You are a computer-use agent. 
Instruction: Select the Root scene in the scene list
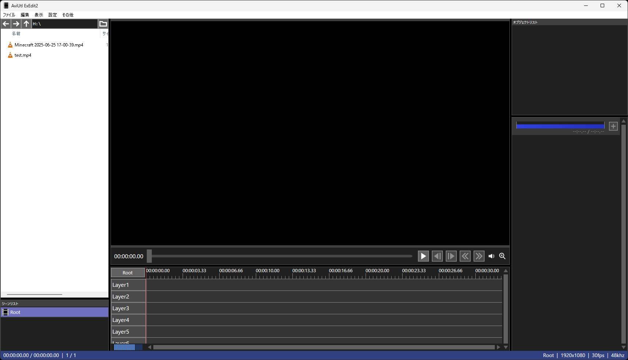pos(55,312)
